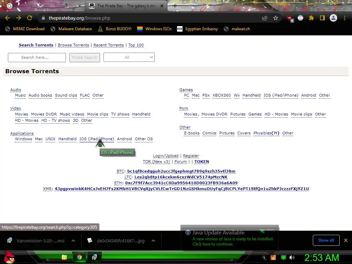The width and height of the screenshot is (352, 264).
Task: Click the TOKEN link
Action: pyautogui.click(x=201, y=162)
